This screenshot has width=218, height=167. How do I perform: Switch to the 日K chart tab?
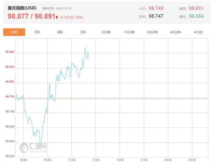pyautogui.click(x=37, y=32)
